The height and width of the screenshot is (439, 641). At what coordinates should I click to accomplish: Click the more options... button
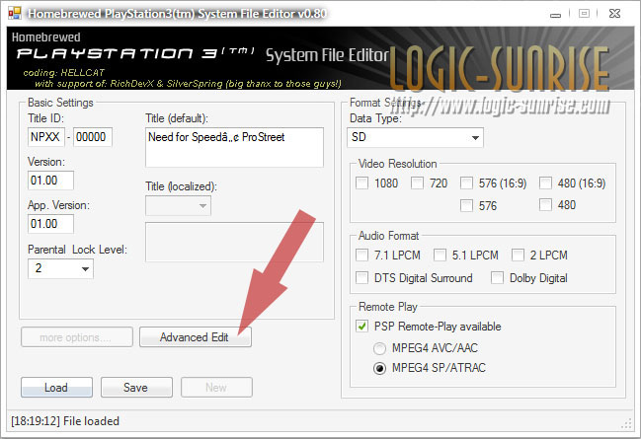click(x=77, y=337)
